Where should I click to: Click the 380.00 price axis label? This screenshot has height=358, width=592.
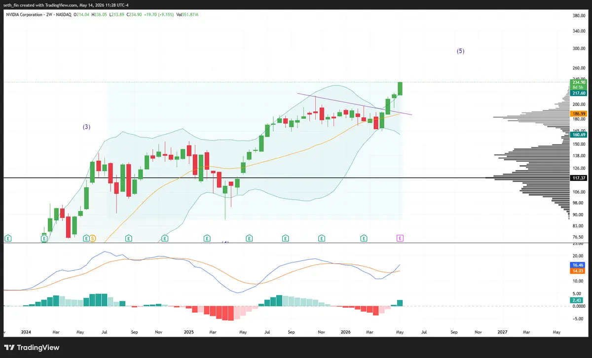(579, 15)
